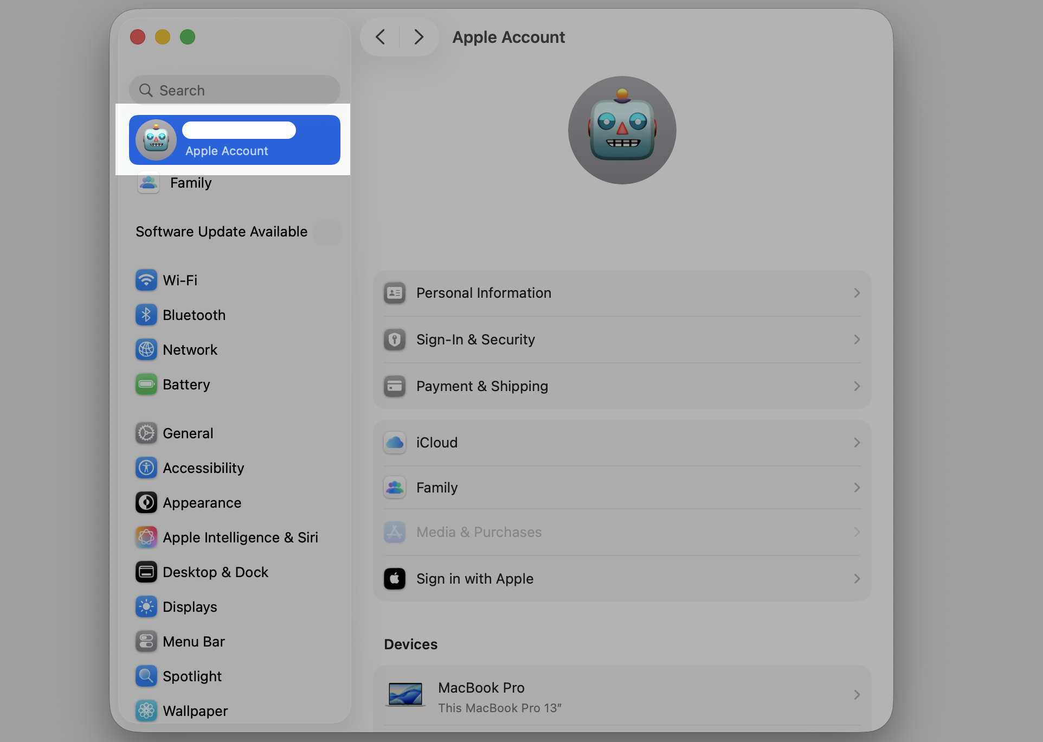Screen dimensions: 1043x742
Task: Click the Personal Information card icon
Action: pyautogui.click(x=395, y=293)
